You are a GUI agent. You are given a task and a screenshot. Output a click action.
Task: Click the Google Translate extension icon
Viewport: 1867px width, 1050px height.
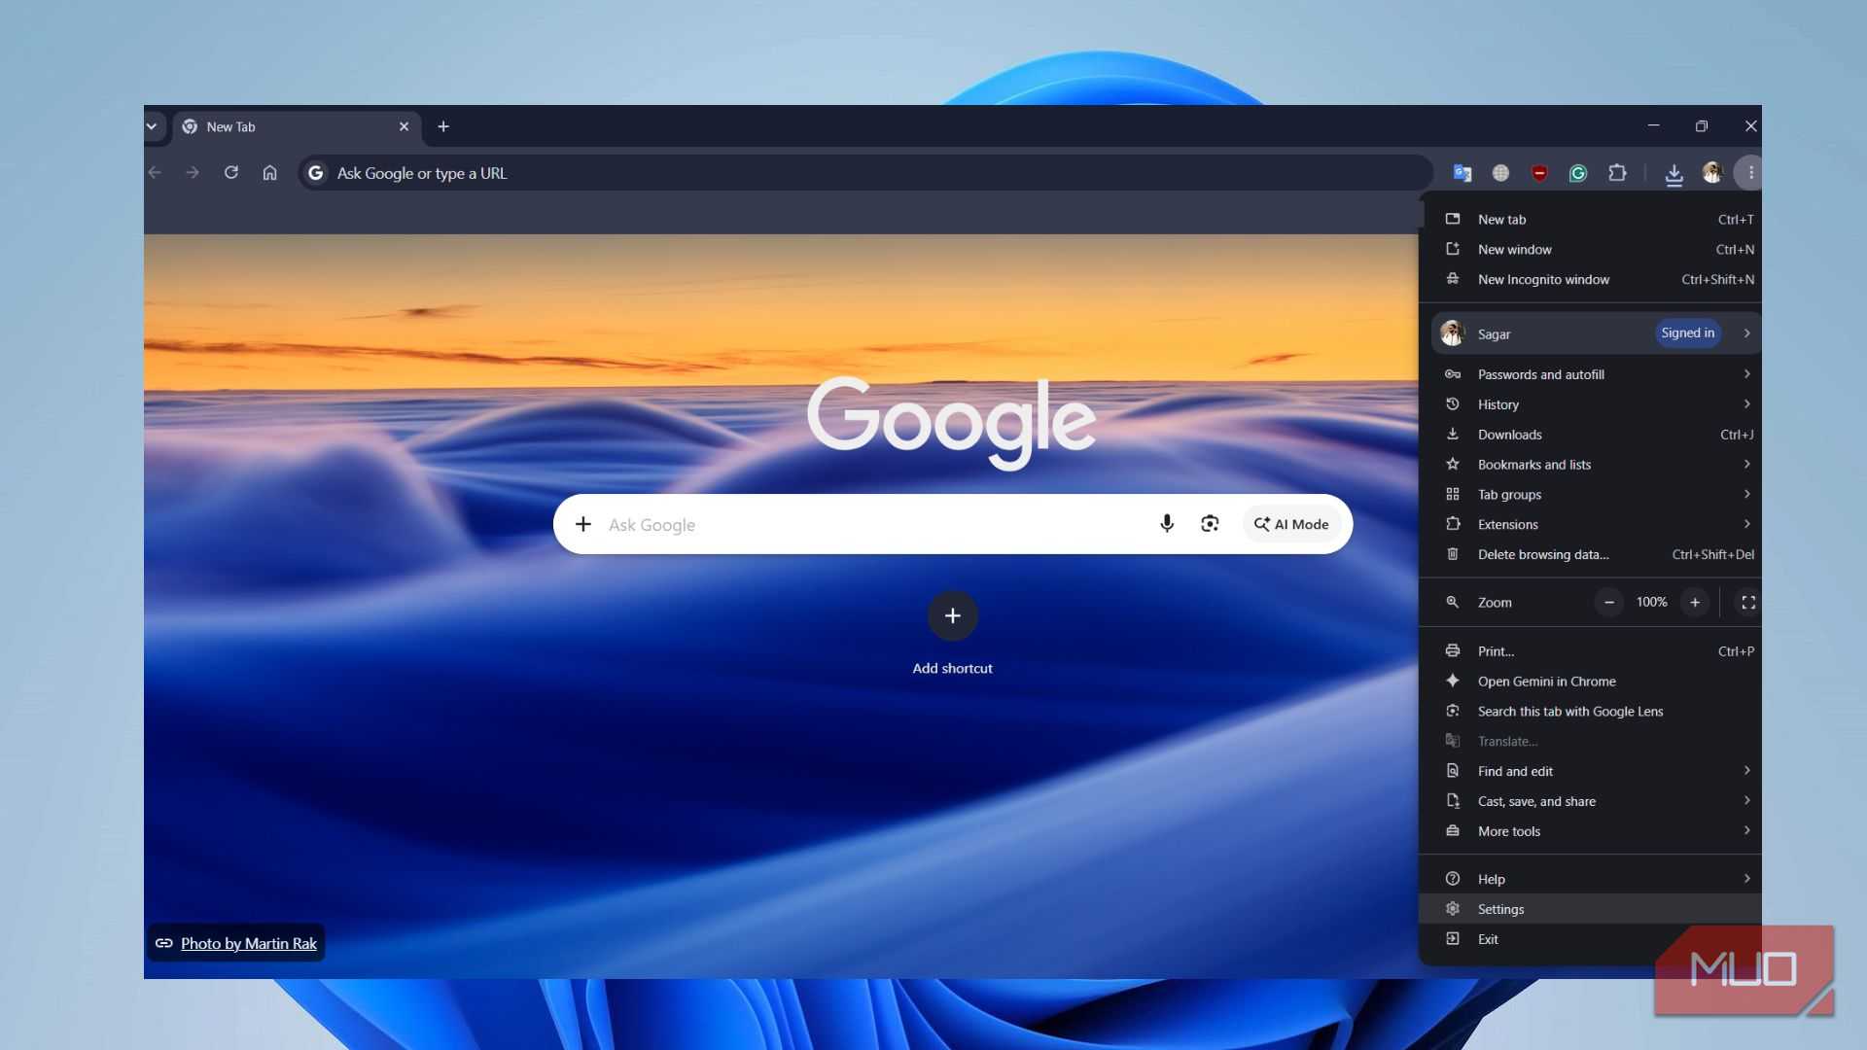tap(1462, 173)
